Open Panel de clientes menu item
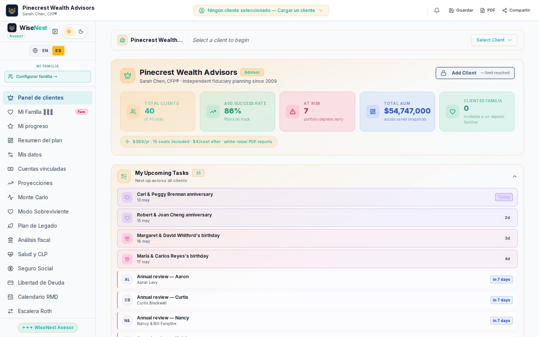This screenshot has width=539, height=337. point(48,98)
